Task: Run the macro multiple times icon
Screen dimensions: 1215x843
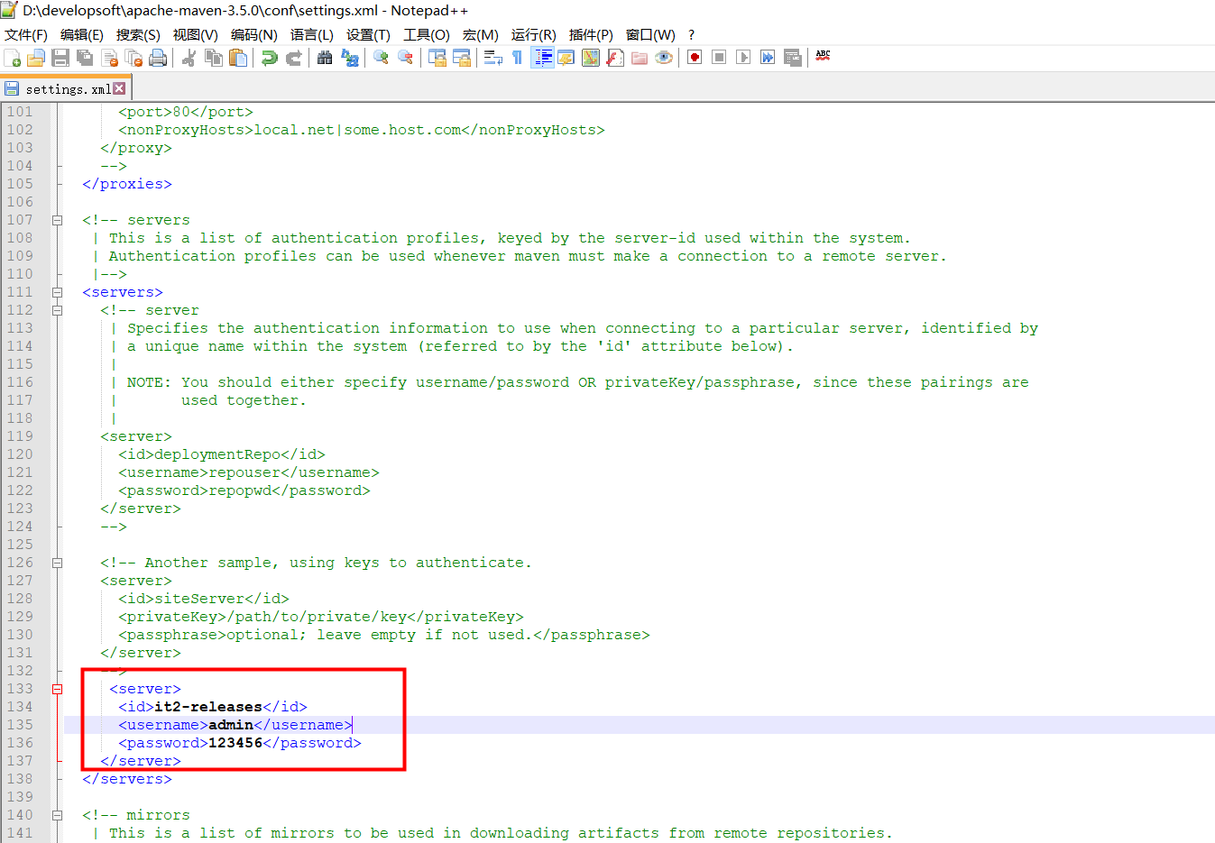Action: 768,58
